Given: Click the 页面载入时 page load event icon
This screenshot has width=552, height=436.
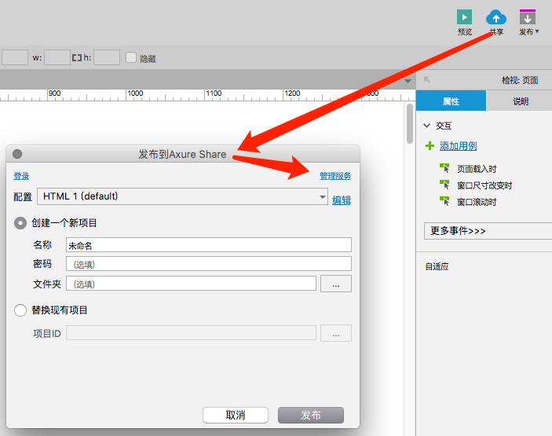Looking at the screenshot, I should coord(444,168).
